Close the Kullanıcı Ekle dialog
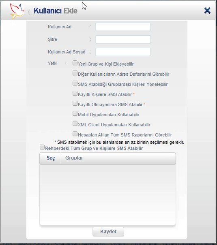The width and height of the screenshot is (217, 245). pos(207,11)
